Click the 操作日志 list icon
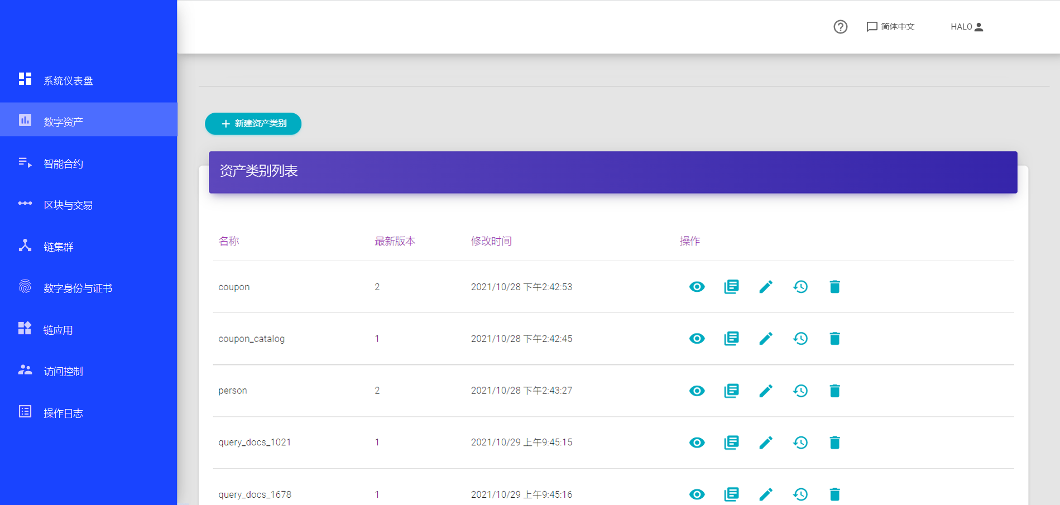Viewport: 1060px width, 505px height. 25,412
